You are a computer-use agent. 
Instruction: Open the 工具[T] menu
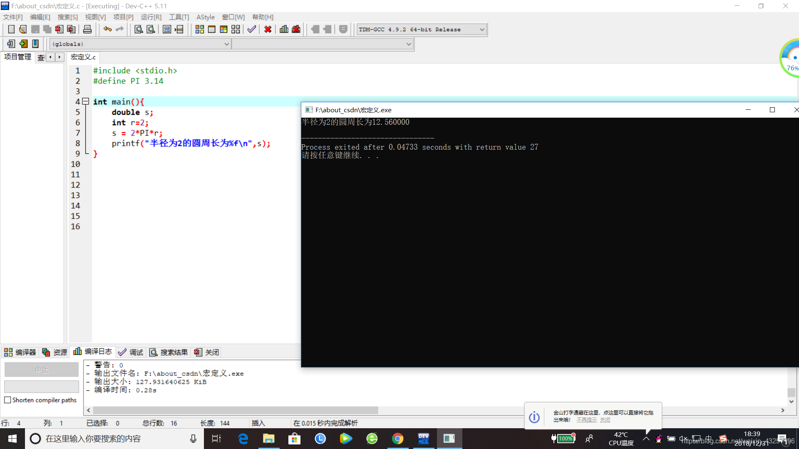pos(179,17)
